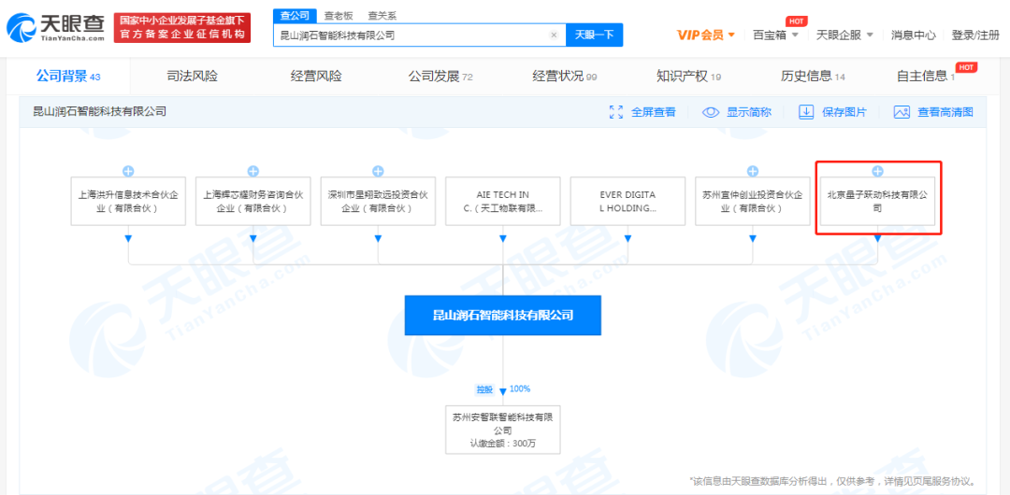
Task: Open the 百宝箱 dropdown menu
Action: pyautogui.click(x=776, y=35)
